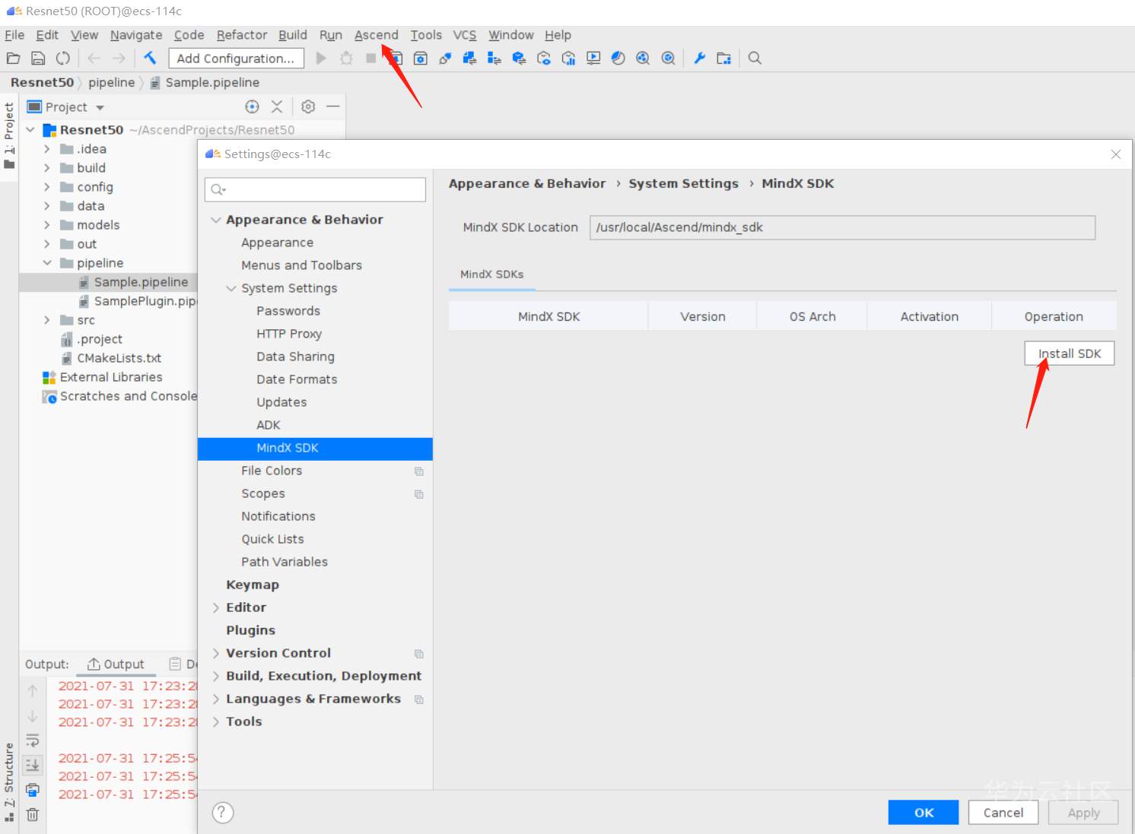The image size is (1135, 834).
Task: Click the Debug bug icon in toolbar
Action: 346,58
